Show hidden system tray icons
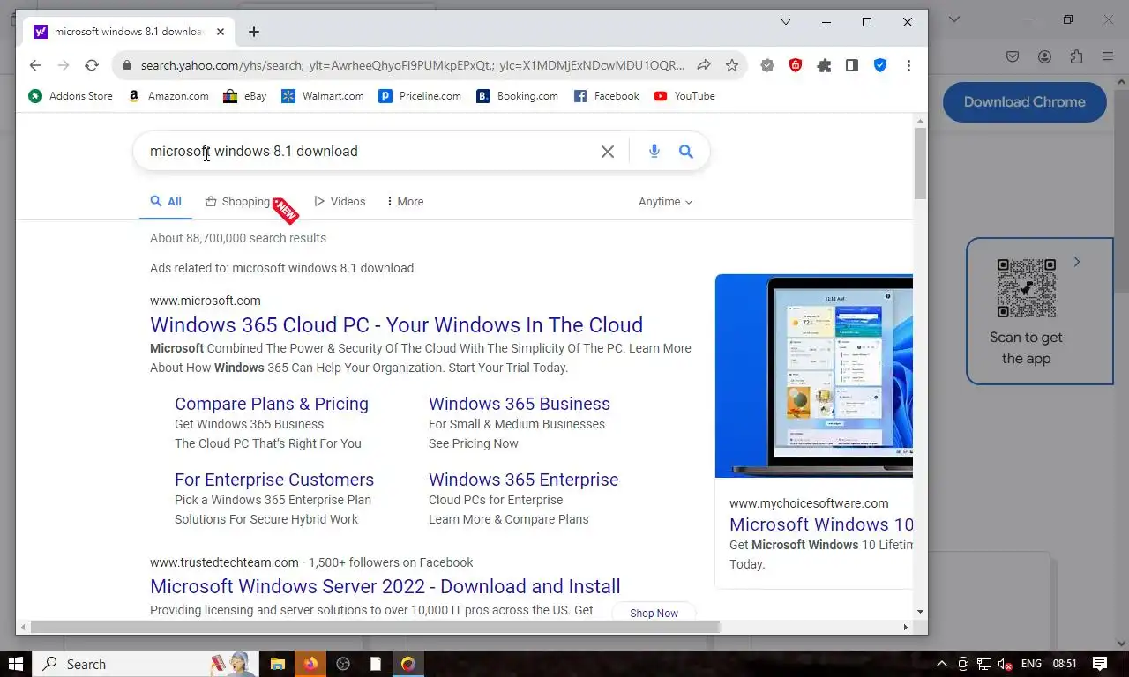This screenshot has width=1129, height=677. [941, 664]
